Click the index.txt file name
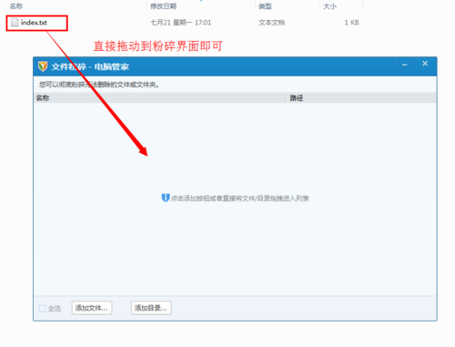 click(34, 23)
